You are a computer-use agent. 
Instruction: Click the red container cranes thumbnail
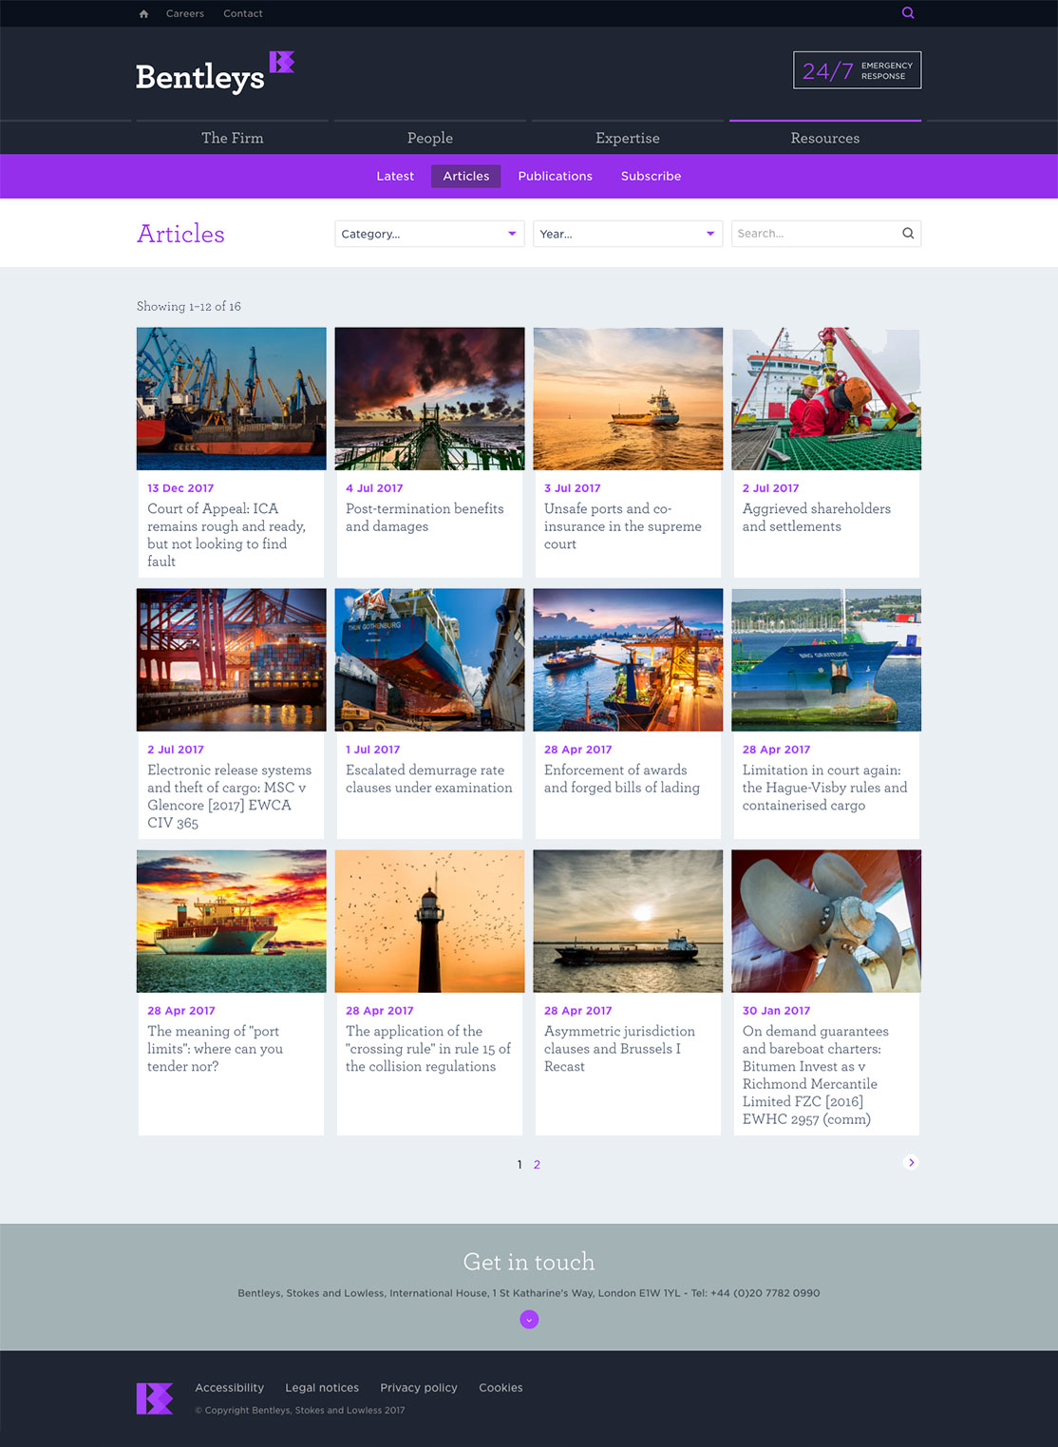232,660
